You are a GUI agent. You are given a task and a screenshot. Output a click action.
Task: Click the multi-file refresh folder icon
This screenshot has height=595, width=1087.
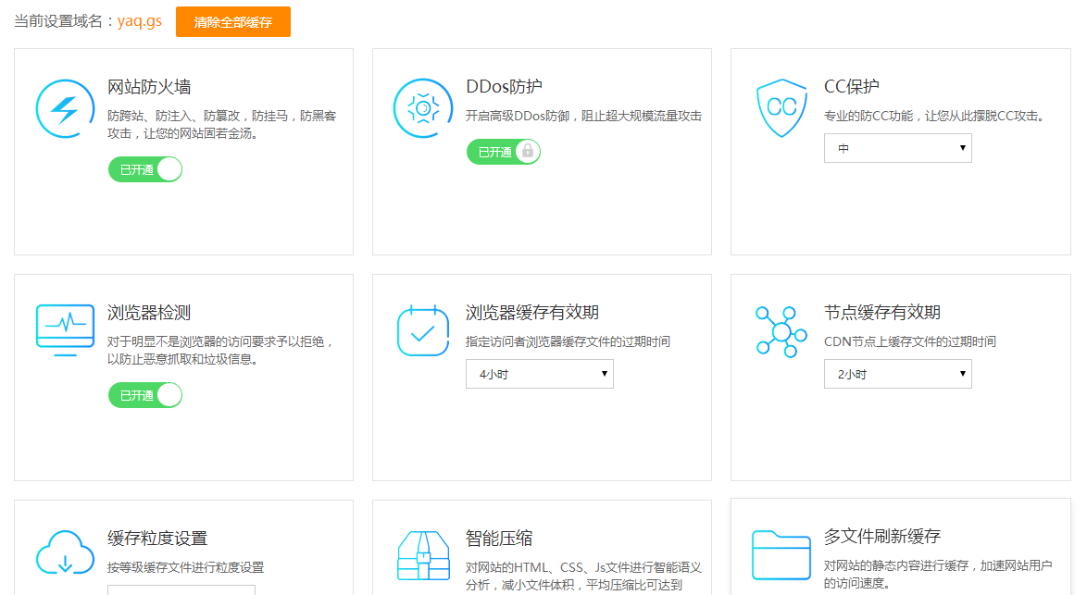[x=781, y=554]
